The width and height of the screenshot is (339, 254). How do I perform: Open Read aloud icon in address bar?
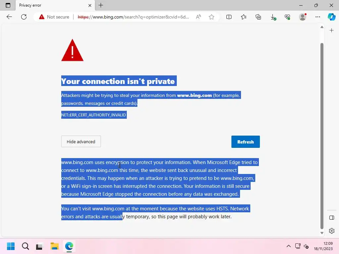coord(198,17)
